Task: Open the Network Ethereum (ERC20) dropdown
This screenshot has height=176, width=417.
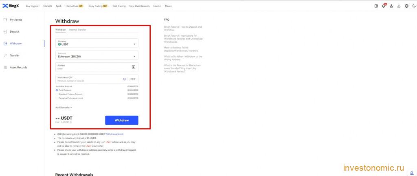Action: coord(97,55)
